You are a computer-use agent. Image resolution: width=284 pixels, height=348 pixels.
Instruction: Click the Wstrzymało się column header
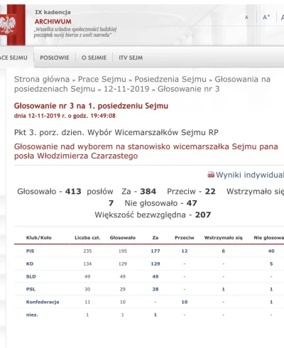pyautogui.click(x=224, y=238)
